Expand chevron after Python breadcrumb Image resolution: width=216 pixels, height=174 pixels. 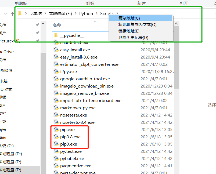point(96,14)
